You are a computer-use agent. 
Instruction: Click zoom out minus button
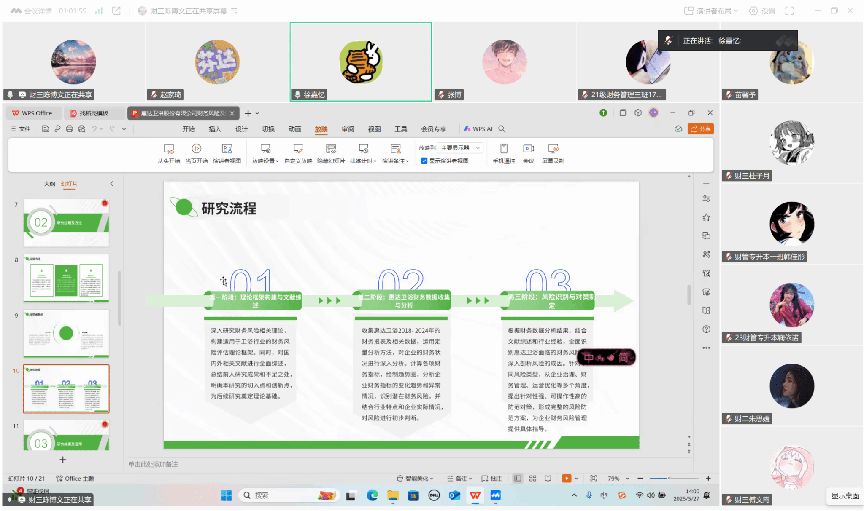click(640, 479)
